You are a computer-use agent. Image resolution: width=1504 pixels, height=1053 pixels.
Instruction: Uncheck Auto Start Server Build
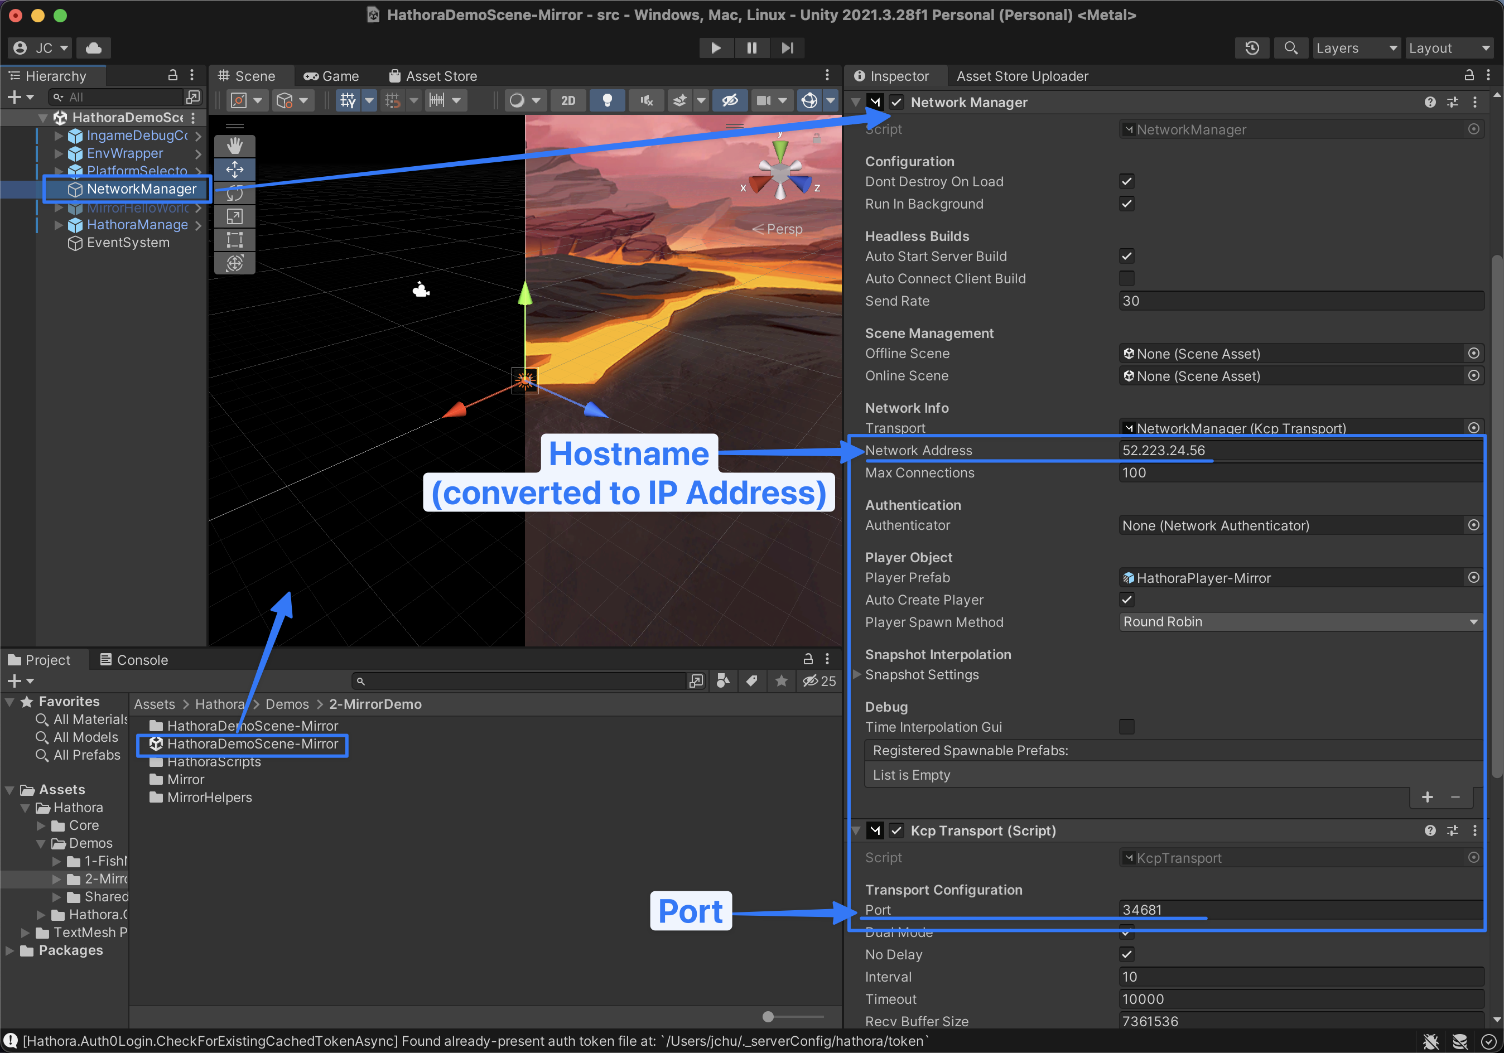pyautogui.click(x=1127, y=256)
